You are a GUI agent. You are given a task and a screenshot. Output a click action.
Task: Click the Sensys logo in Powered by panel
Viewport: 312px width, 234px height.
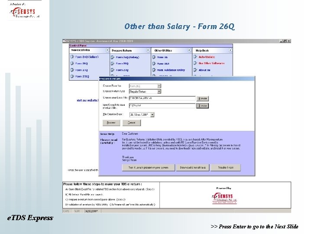[224, 198]
